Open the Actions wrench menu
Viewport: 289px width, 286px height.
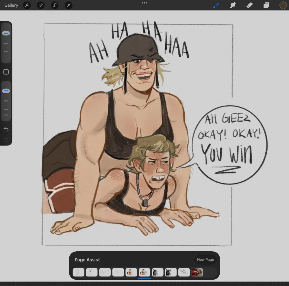tap(27, 5)
